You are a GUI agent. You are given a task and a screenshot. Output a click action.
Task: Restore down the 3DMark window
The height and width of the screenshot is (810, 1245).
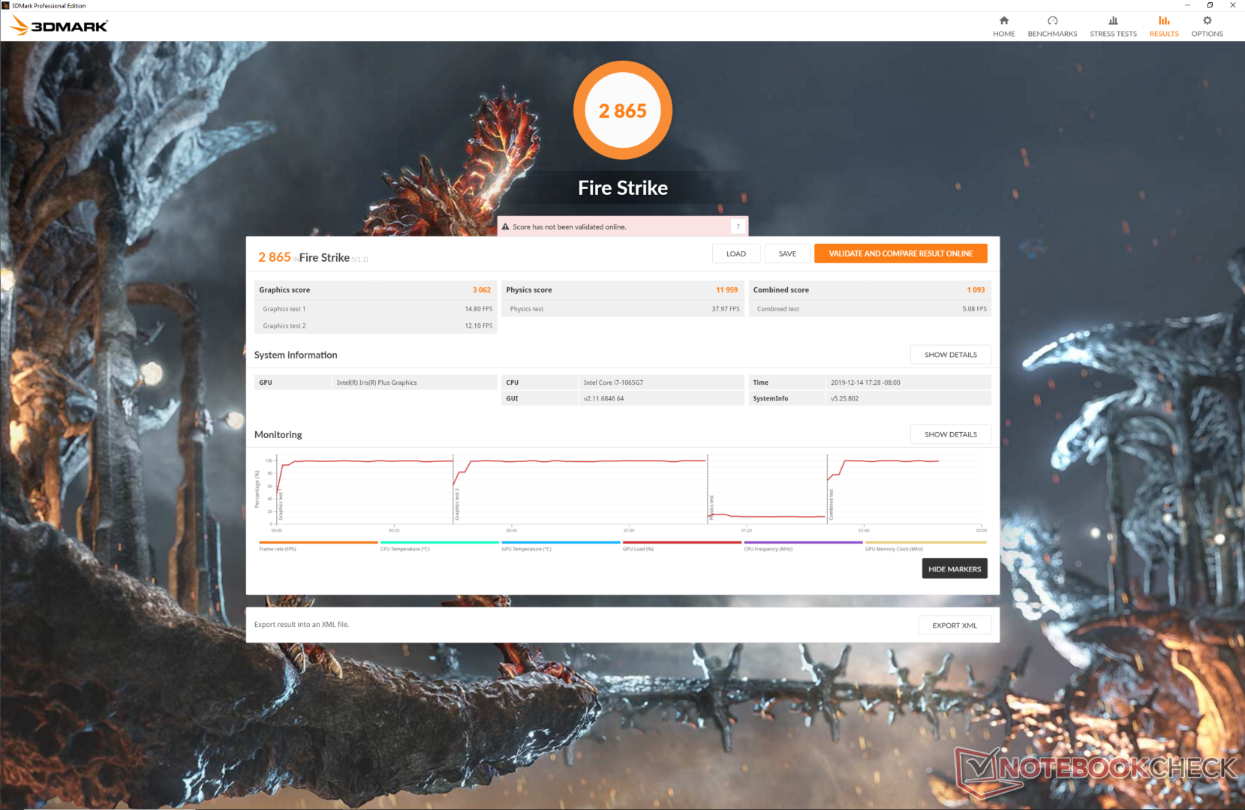coord(1210,5)
